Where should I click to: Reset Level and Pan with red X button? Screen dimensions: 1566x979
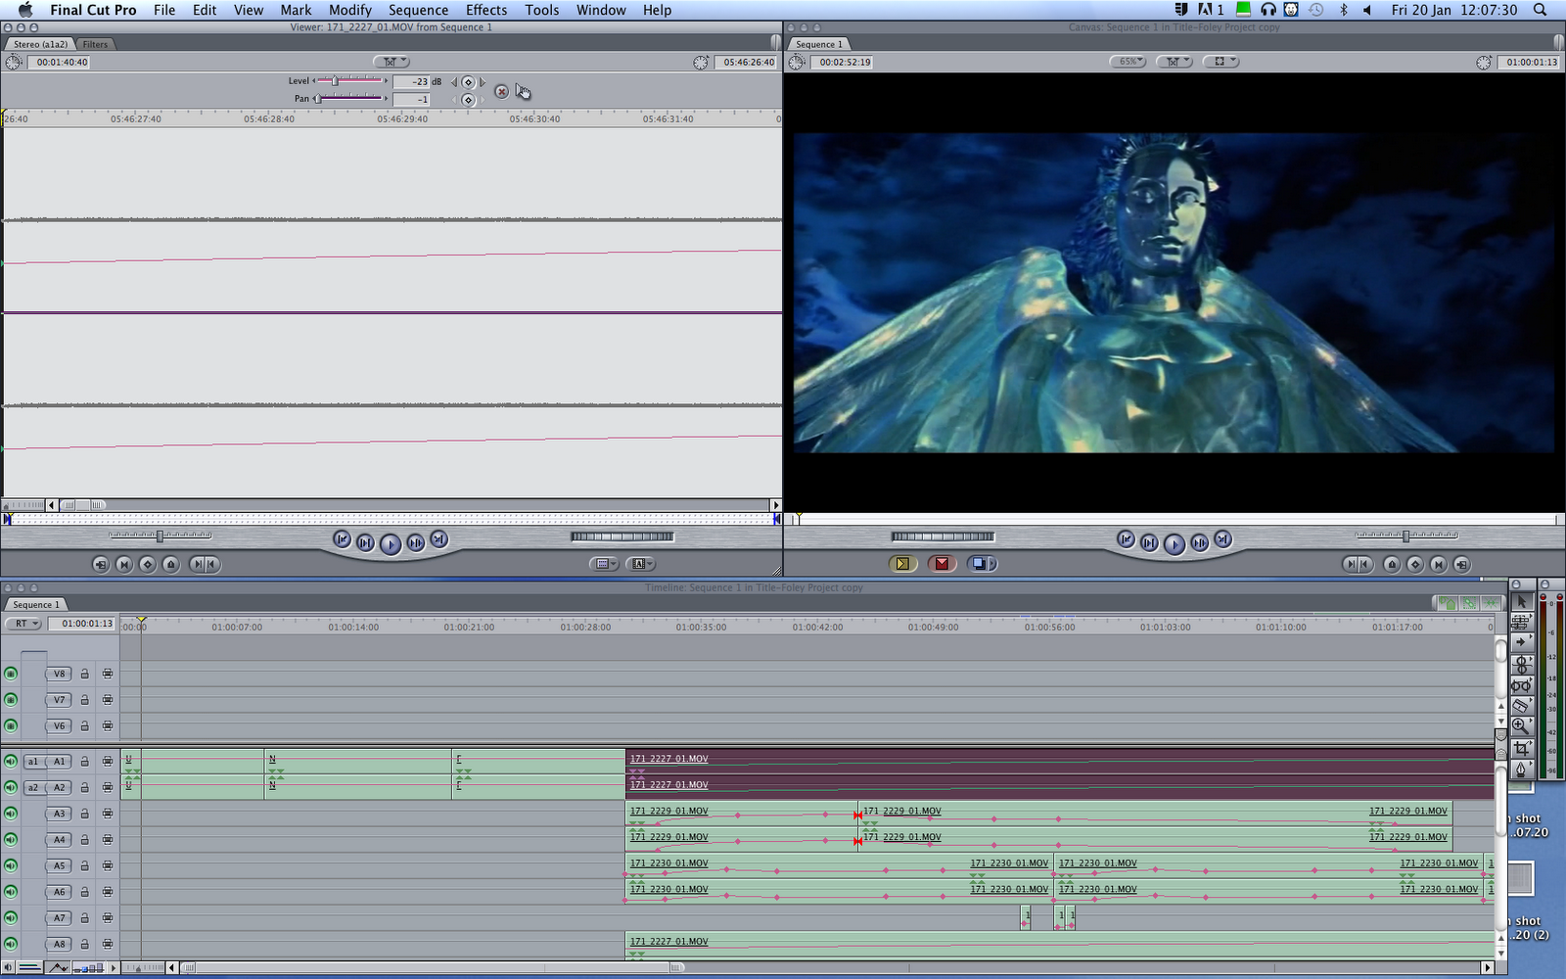tap(501, 91)
